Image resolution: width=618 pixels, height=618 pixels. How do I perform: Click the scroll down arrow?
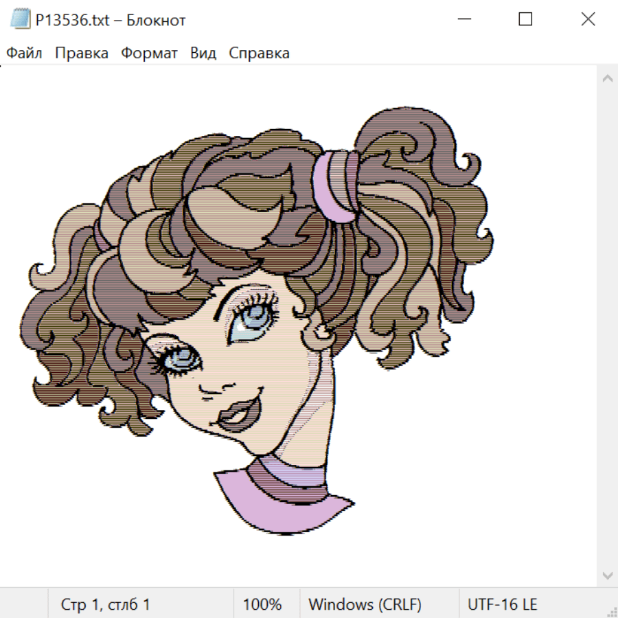pos(607,574)
